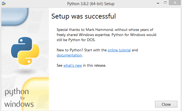Click the installer icon in the title bar
182x111 pixels.
pos(4,3)
